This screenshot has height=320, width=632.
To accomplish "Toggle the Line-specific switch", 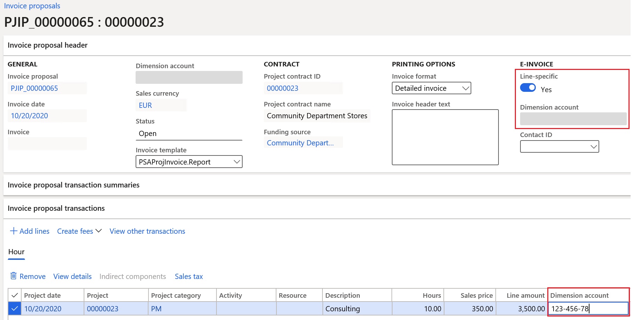I will [x=528, y=88].
